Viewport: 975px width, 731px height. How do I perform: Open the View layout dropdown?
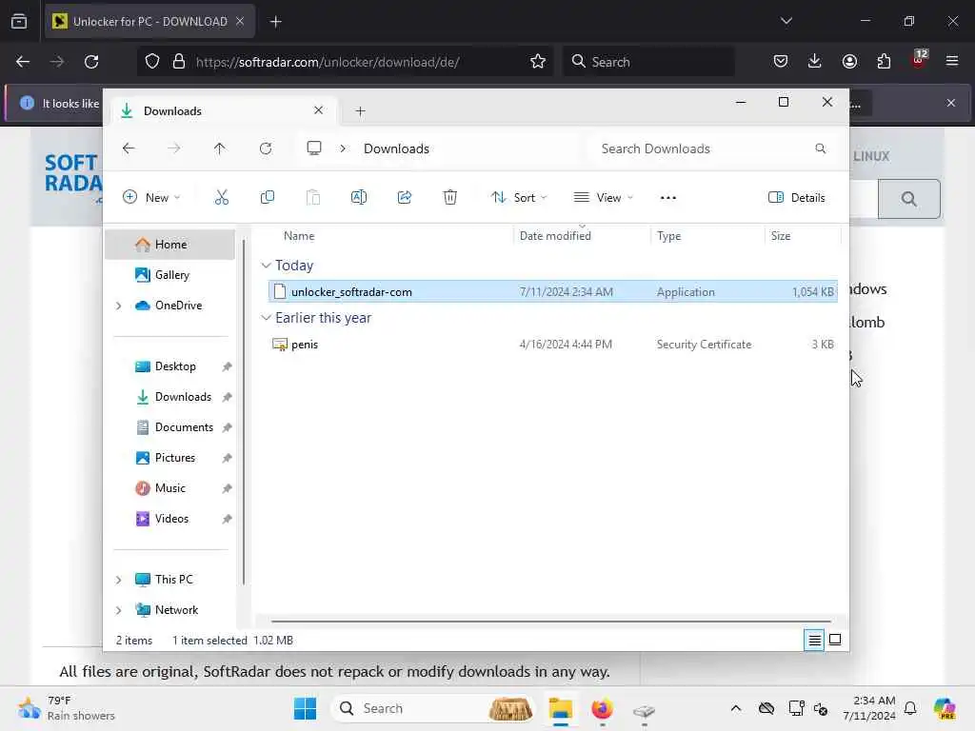coord(603,198)
